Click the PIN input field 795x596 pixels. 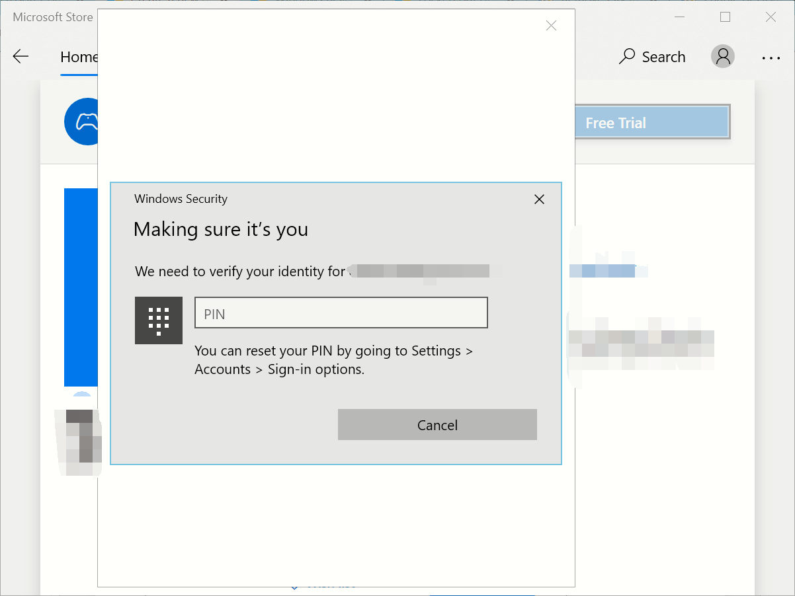tap(341, 313)
